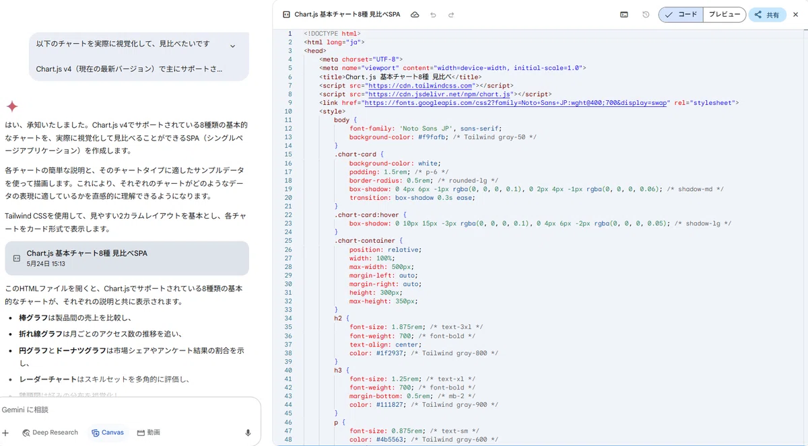The height and width of the screenshot is (446, 808).
Task: Toggle the 動画 video chip
Action: [x=149, y=433]
